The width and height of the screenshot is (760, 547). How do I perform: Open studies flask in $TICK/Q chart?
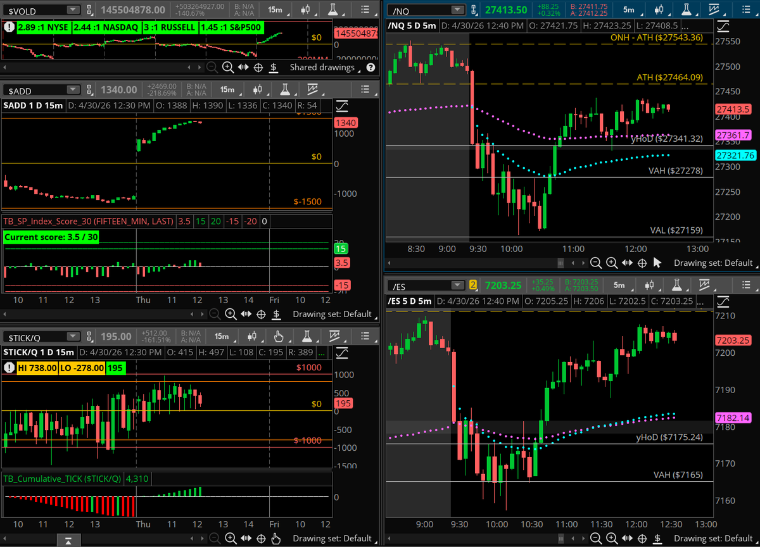tap(306, 336)
